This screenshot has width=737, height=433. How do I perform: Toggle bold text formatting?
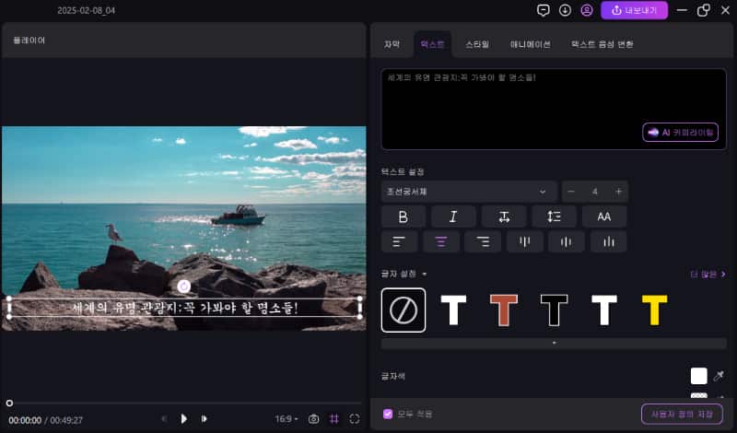[404, 216]
